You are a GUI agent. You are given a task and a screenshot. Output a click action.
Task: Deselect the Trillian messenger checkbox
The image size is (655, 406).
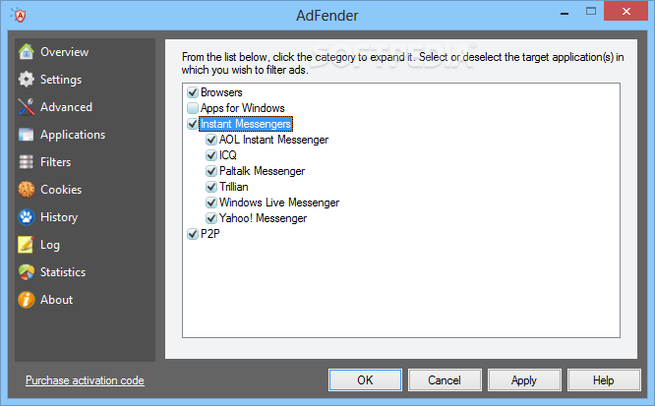pos(211,187)
